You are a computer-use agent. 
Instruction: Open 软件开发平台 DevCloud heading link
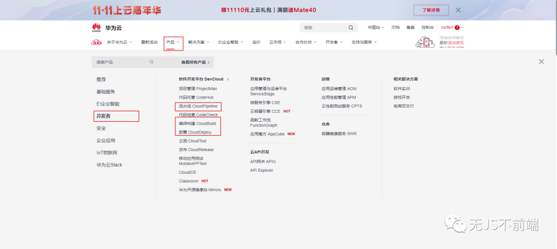tap(204, 79)
